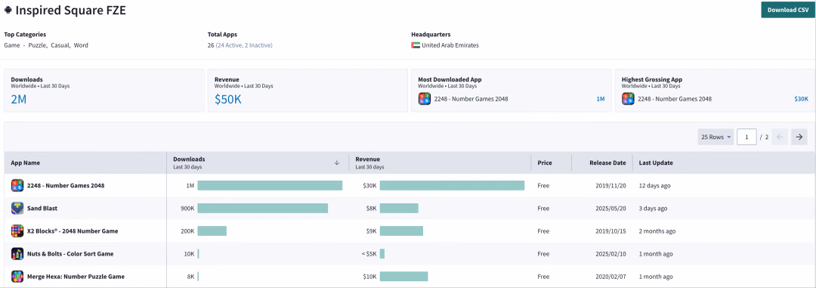
Task: Click Free price in Sand Blast row
Action: tap(543, 208)
